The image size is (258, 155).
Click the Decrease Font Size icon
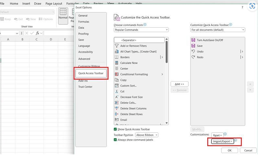pyautogui.click(x=116, y=97)
